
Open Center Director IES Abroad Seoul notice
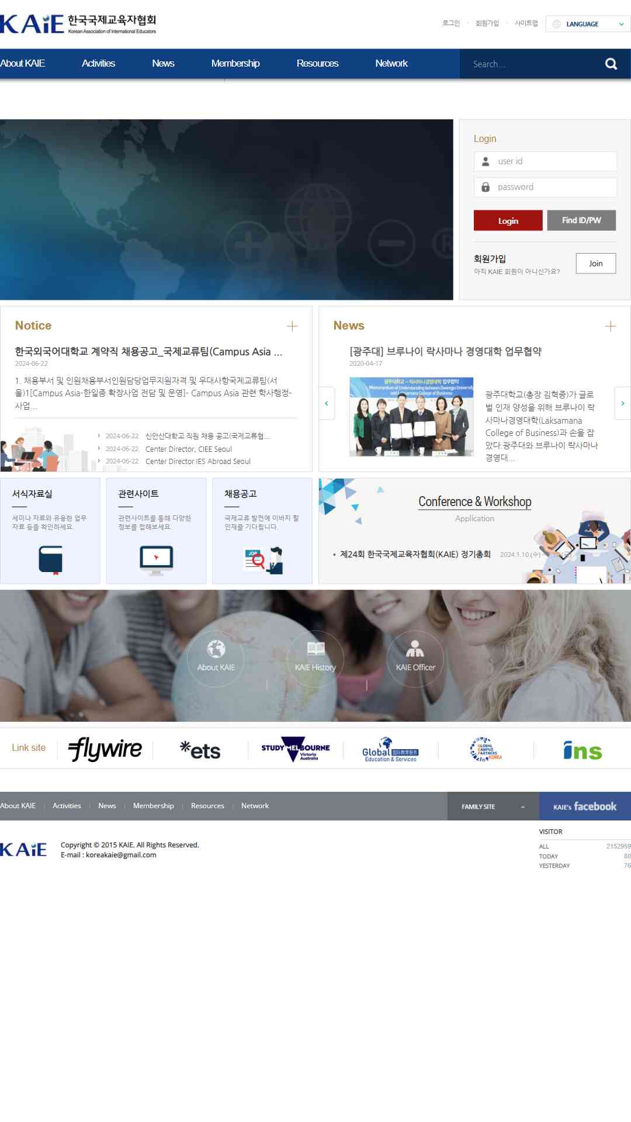click(198, 461)
